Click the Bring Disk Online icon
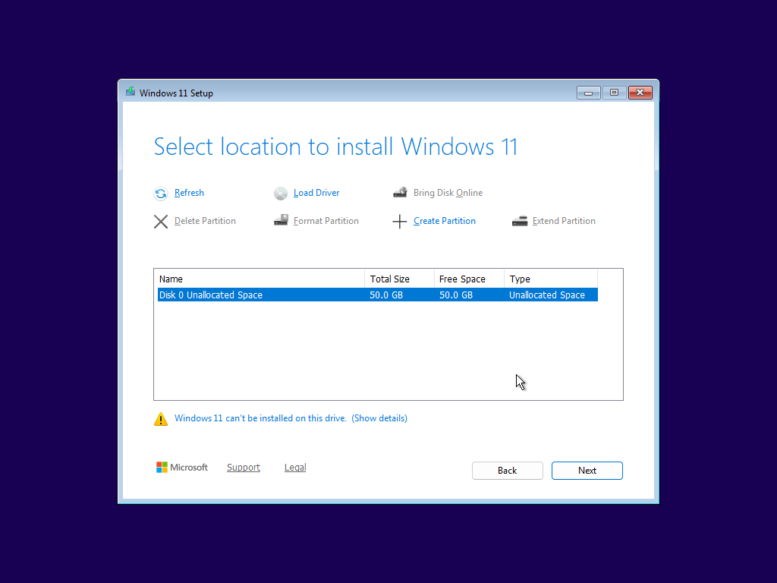777x583 pixels. coord(400,193)
